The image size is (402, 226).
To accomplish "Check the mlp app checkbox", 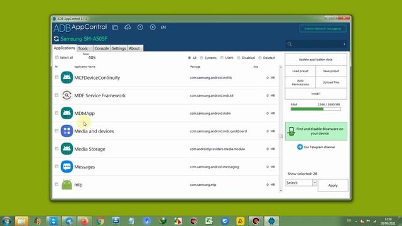I will click(x=57, y=184).
